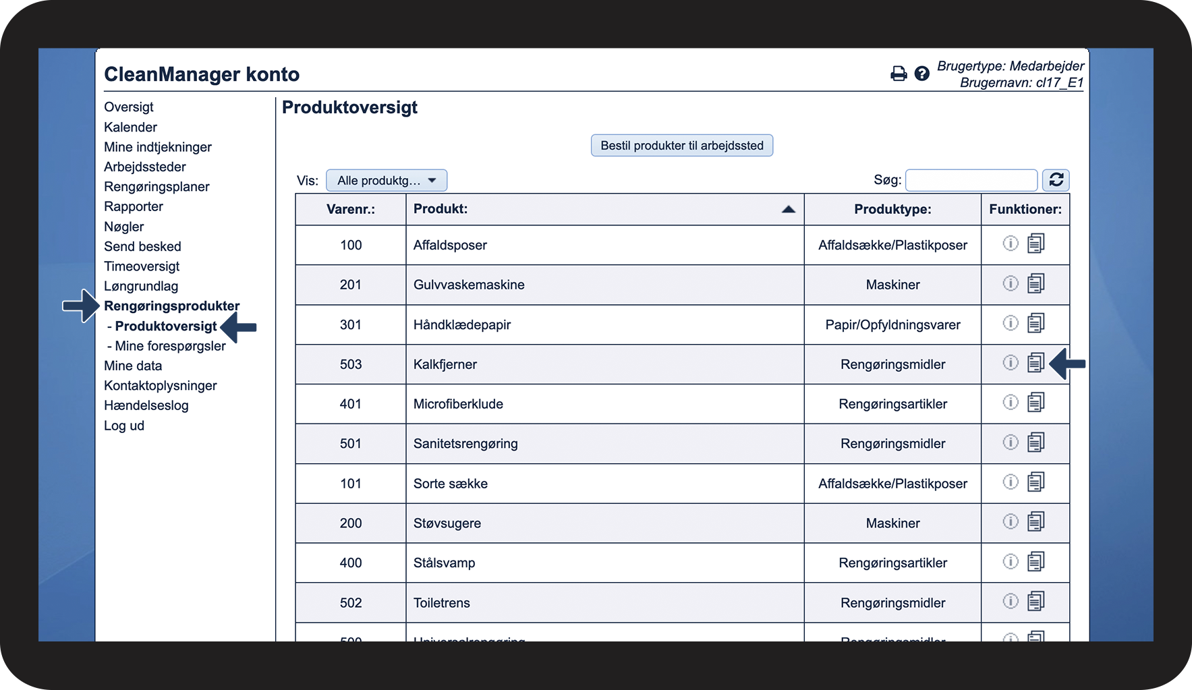The height and width of the screenshot is (690, 1192).
Task: Click info icon for Gulvvaskemaskine
Action: click(x=1010, y=283)
